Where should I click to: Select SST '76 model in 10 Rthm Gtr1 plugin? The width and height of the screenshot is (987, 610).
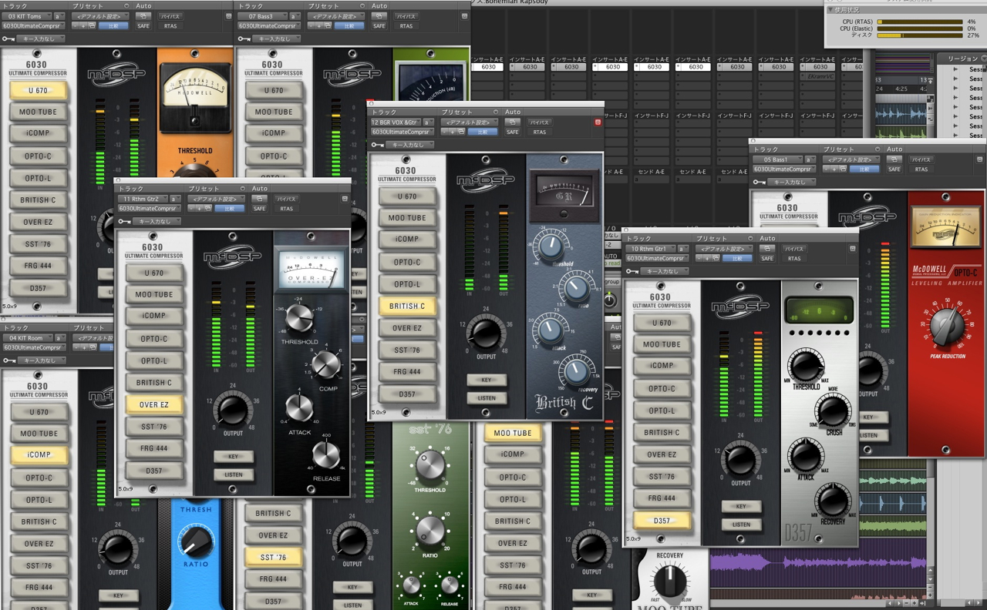pos(662,477)
